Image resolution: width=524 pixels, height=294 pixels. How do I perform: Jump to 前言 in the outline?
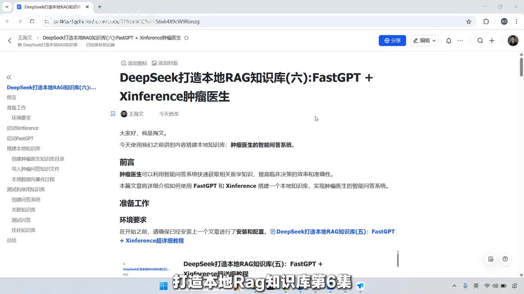coord(11,98)
